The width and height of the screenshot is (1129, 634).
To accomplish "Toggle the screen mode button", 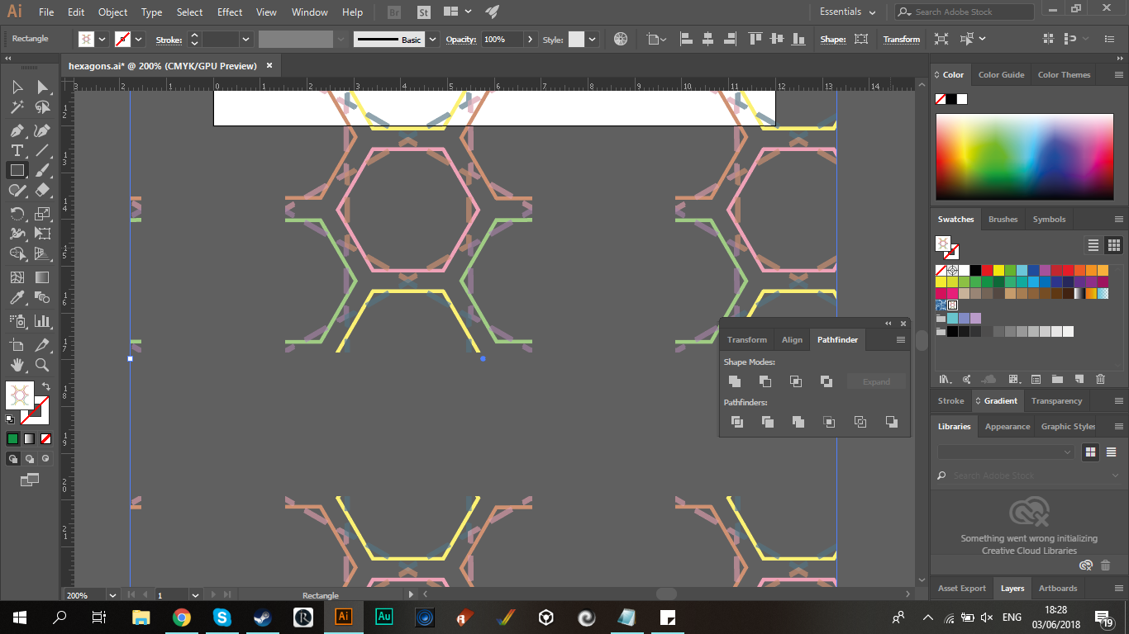I will point(30,479).
